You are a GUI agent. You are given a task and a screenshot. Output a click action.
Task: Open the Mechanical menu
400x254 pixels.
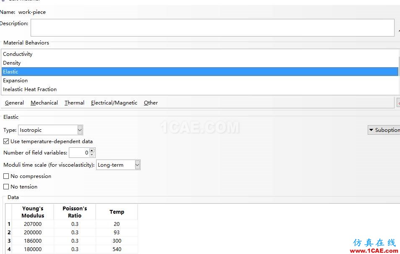[x=44, y=103]
